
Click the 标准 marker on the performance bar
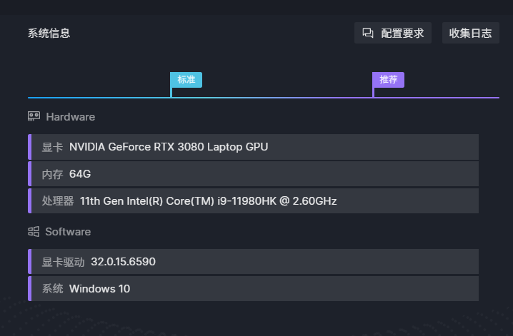pos(186,80)
